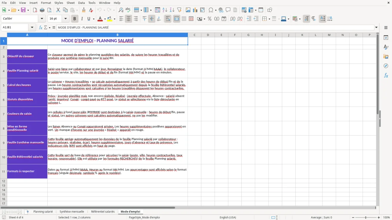The height and width of the screenshot is (220, 392).
Task: Select column header C
Action: pyautogui.click(x=194, y=35)
